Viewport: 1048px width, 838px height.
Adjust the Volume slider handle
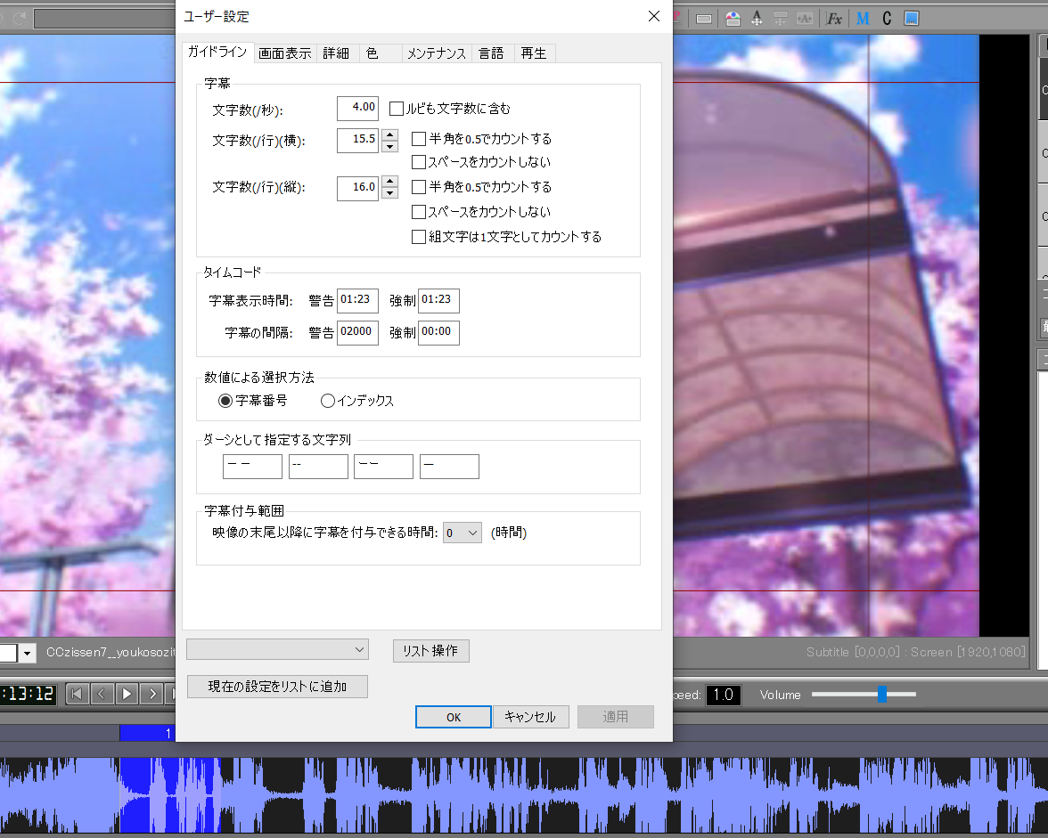coord(882,695)
